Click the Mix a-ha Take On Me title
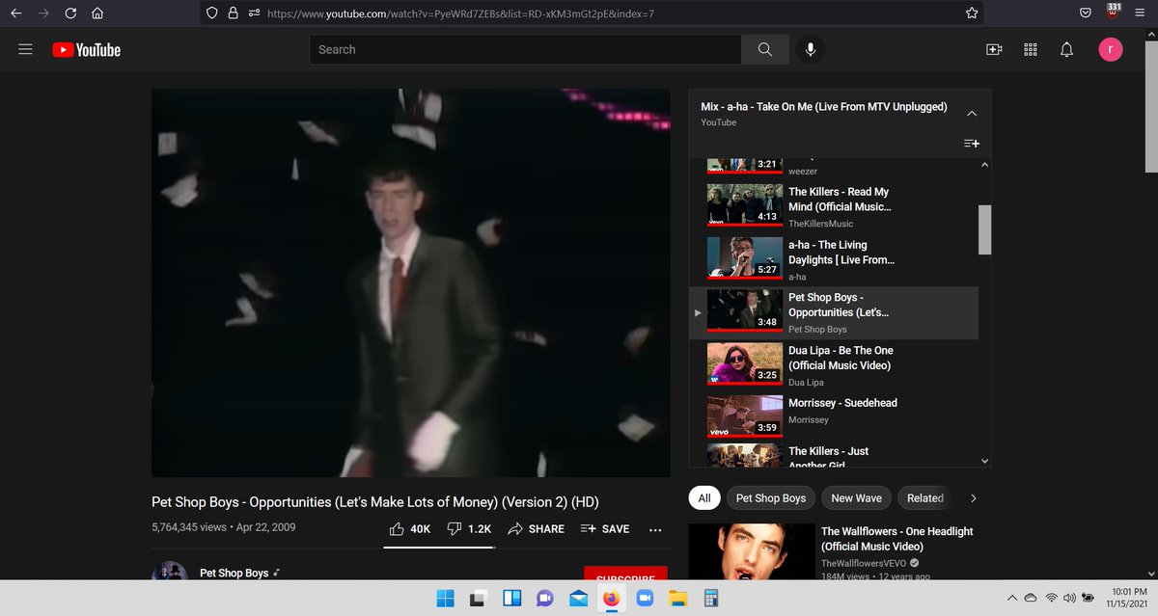 click(823, 107)
